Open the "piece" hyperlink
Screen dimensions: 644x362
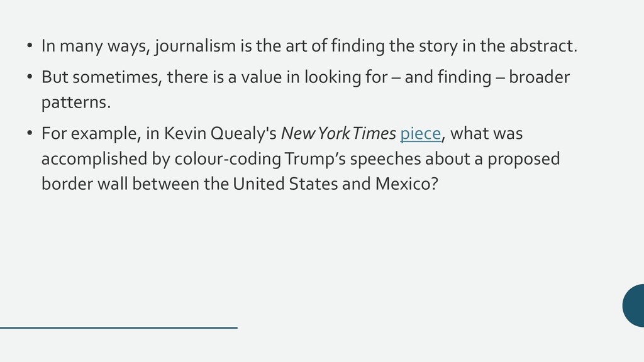[x=421, y=134]
